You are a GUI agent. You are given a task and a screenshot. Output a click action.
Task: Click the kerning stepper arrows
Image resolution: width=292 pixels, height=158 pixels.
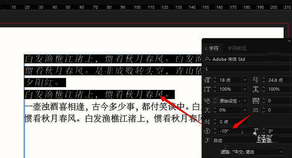(x=215, y=101)
